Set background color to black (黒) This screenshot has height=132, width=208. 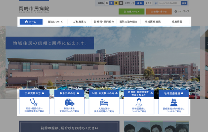[x=121, y=3]
